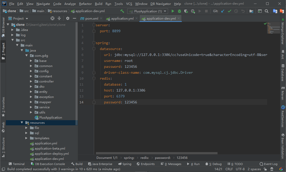Toggle the Web tool window

(3, 127)
